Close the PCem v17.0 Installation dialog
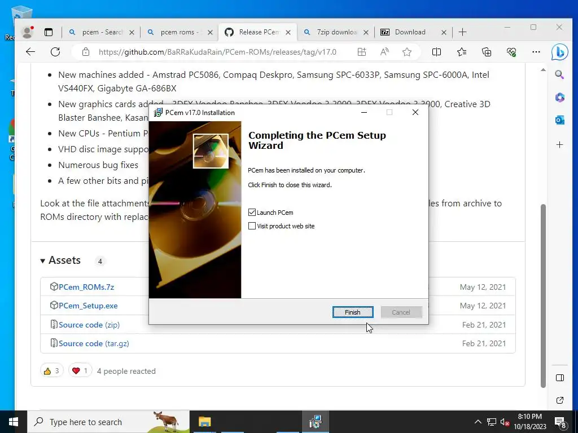 [415, 113]
